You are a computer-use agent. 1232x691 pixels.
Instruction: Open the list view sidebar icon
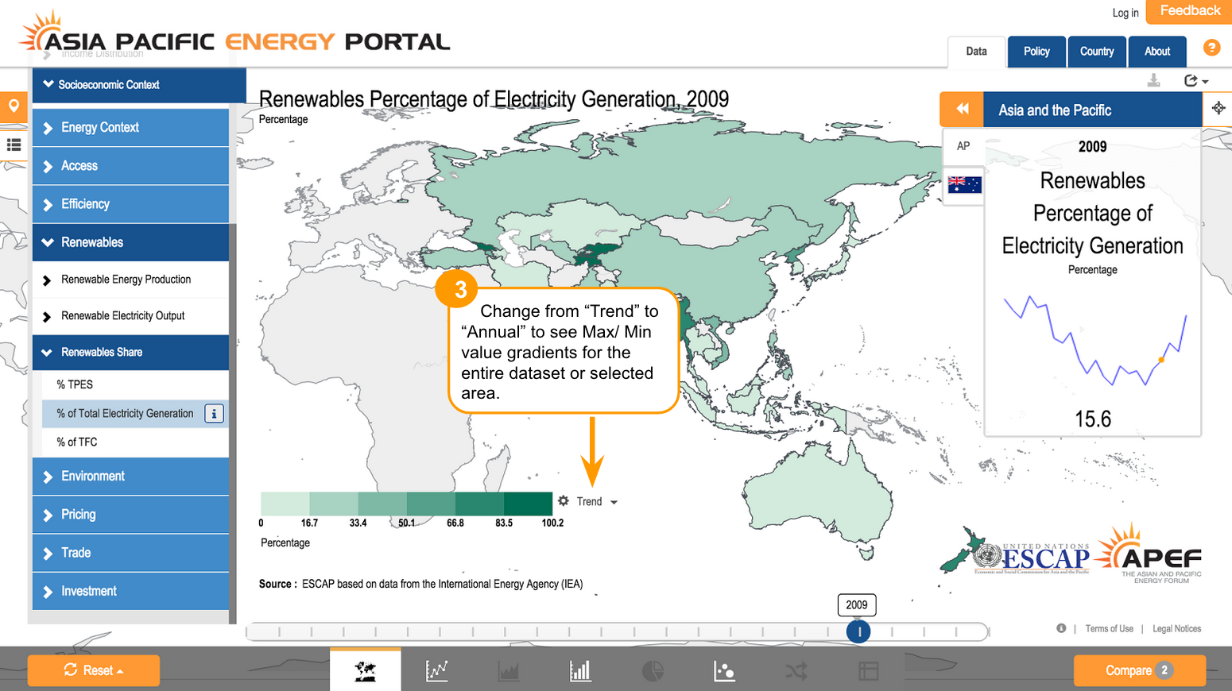[x=14, y=145]
